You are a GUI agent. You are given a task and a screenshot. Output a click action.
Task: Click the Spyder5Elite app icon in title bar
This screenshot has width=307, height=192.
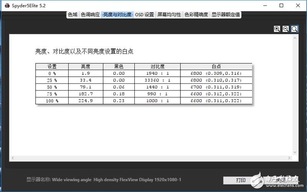coord(7,5)
